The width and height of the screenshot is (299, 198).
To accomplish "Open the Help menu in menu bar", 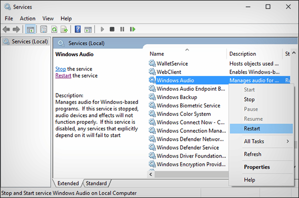I will tap(66, 18).
